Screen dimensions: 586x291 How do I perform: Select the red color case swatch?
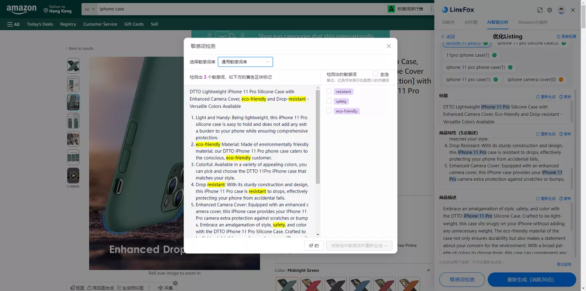coord(311,284)
